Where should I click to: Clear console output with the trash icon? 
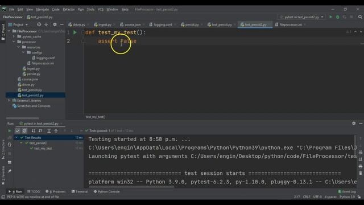point(360,173)
